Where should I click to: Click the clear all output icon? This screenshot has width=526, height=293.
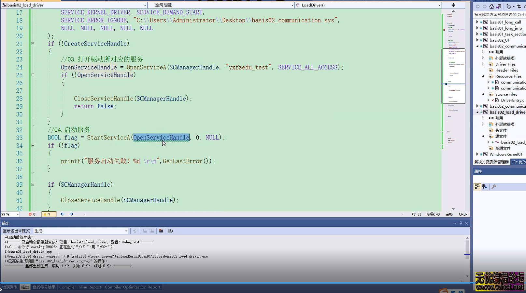coord(161,231)
